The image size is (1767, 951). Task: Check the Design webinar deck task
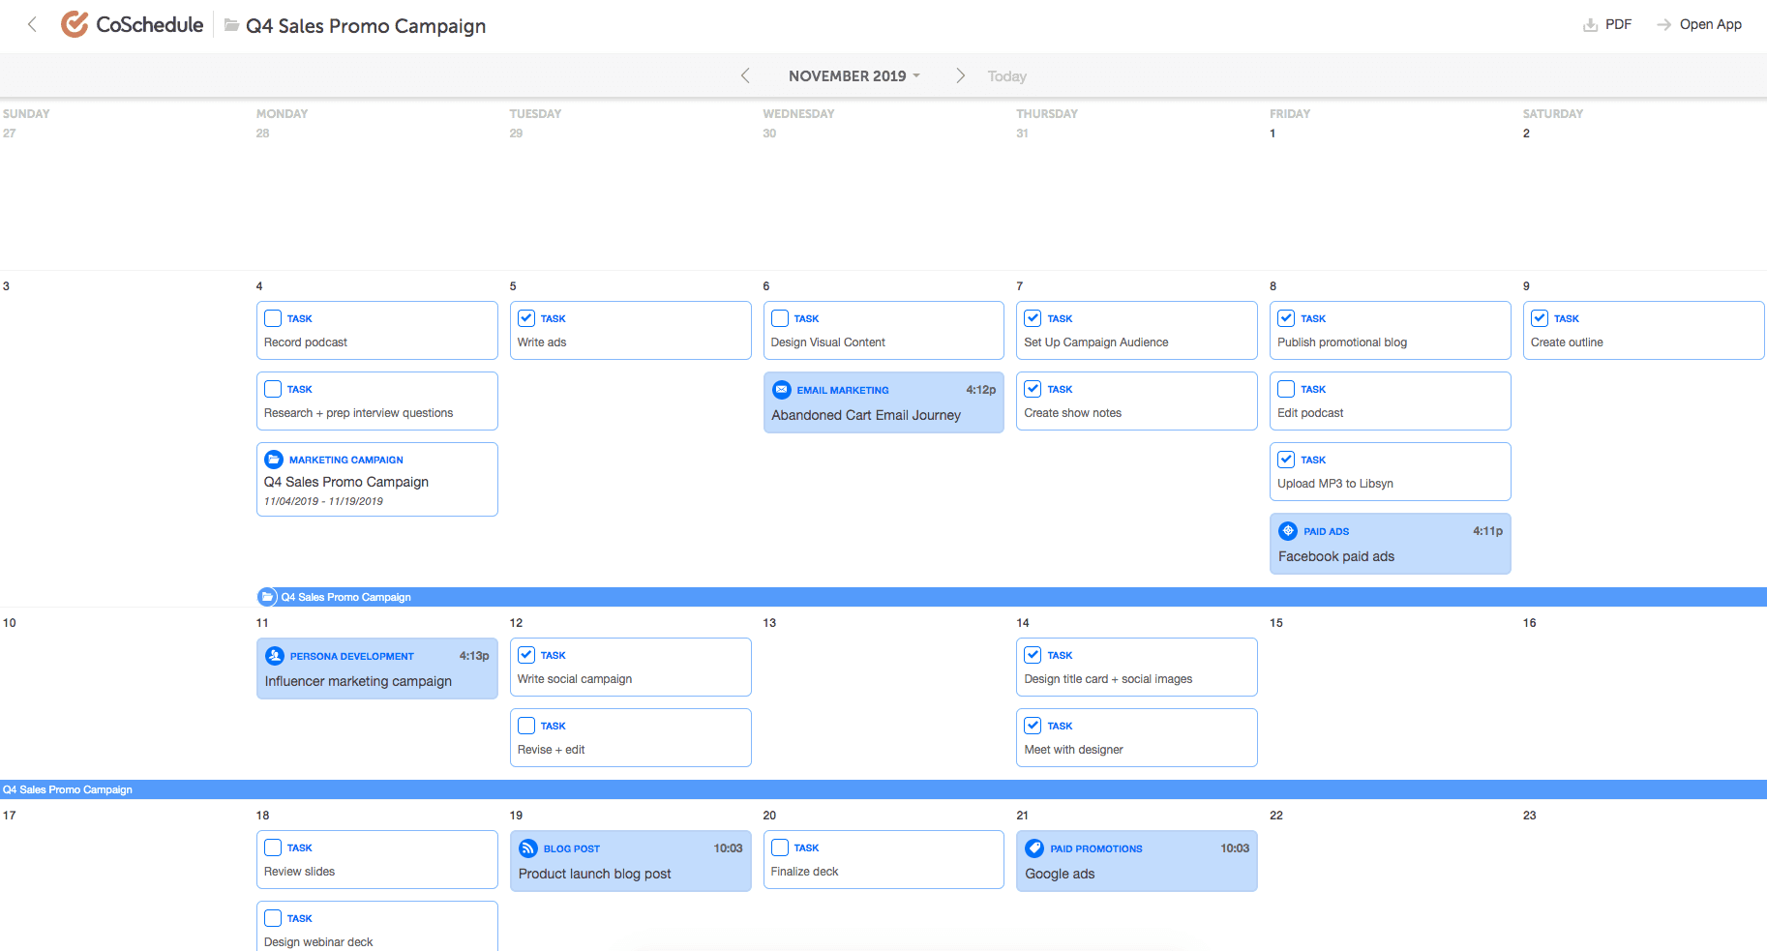273,918
